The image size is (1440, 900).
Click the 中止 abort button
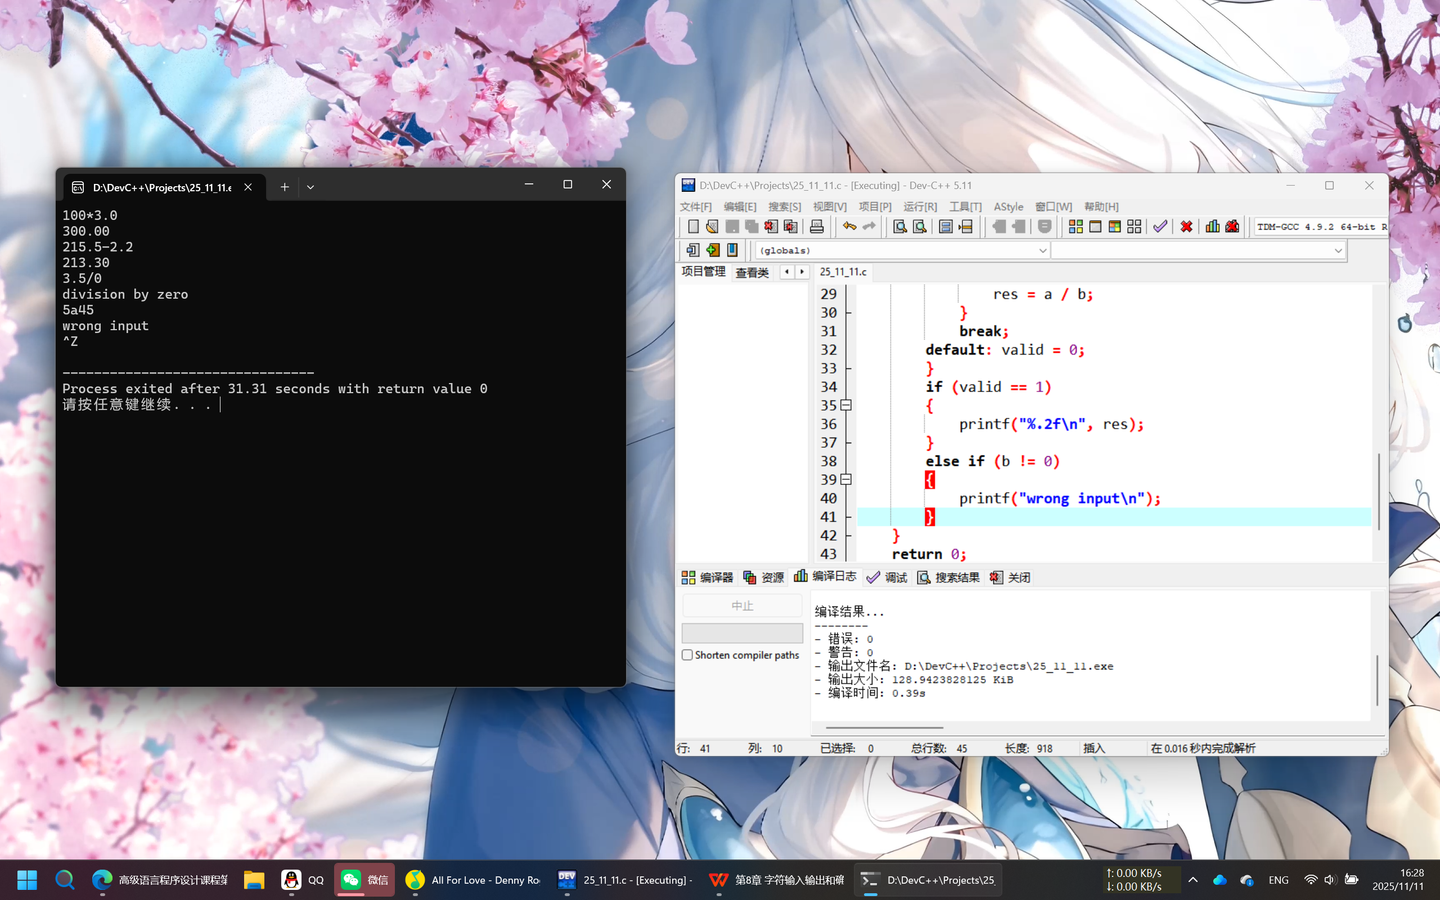(742, 606)
